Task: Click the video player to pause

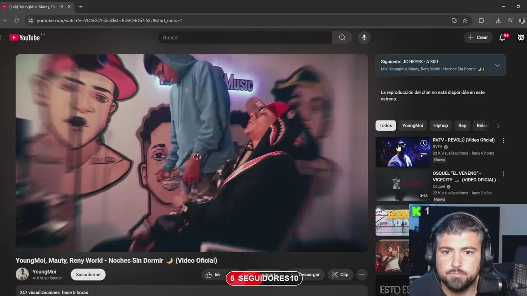Action: click(191, 153)
